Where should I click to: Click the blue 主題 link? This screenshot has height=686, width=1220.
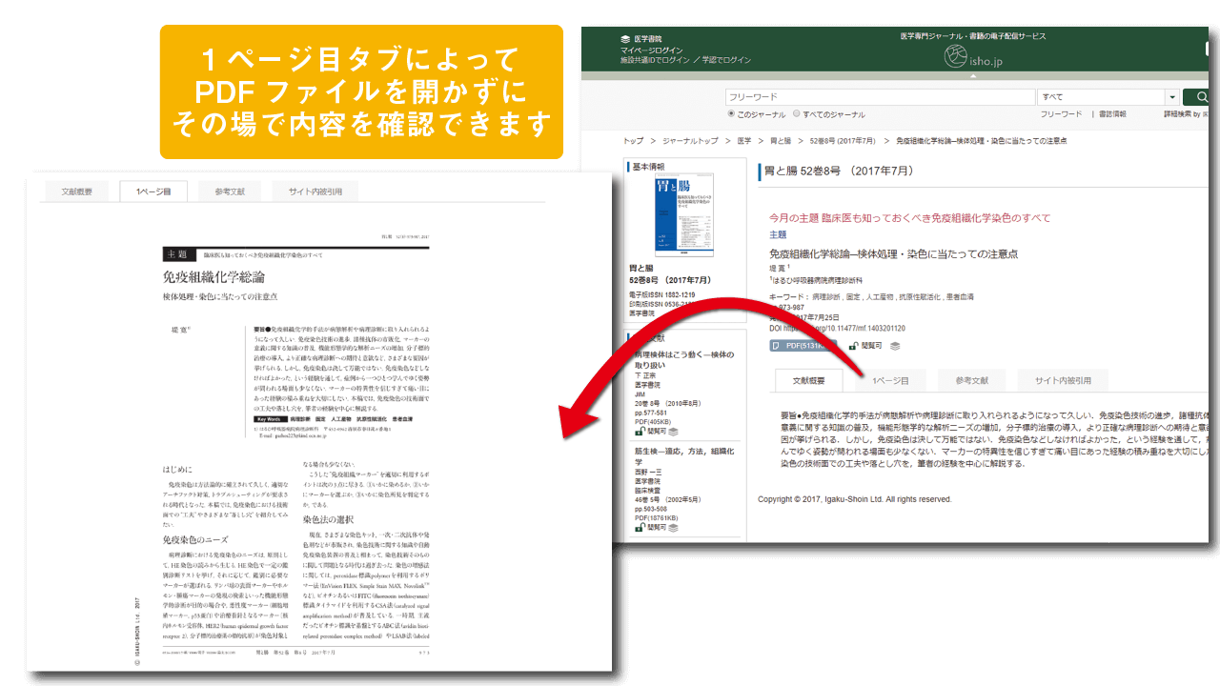coord(778,234)
